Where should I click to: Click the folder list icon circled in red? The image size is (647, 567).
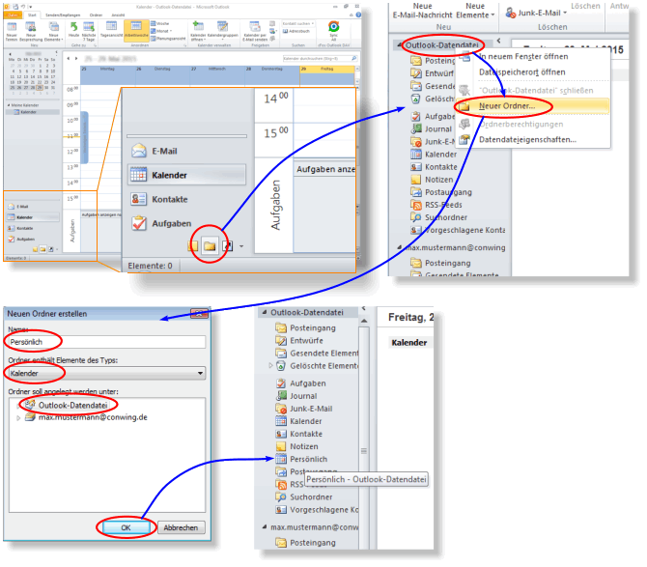point(209,246)
